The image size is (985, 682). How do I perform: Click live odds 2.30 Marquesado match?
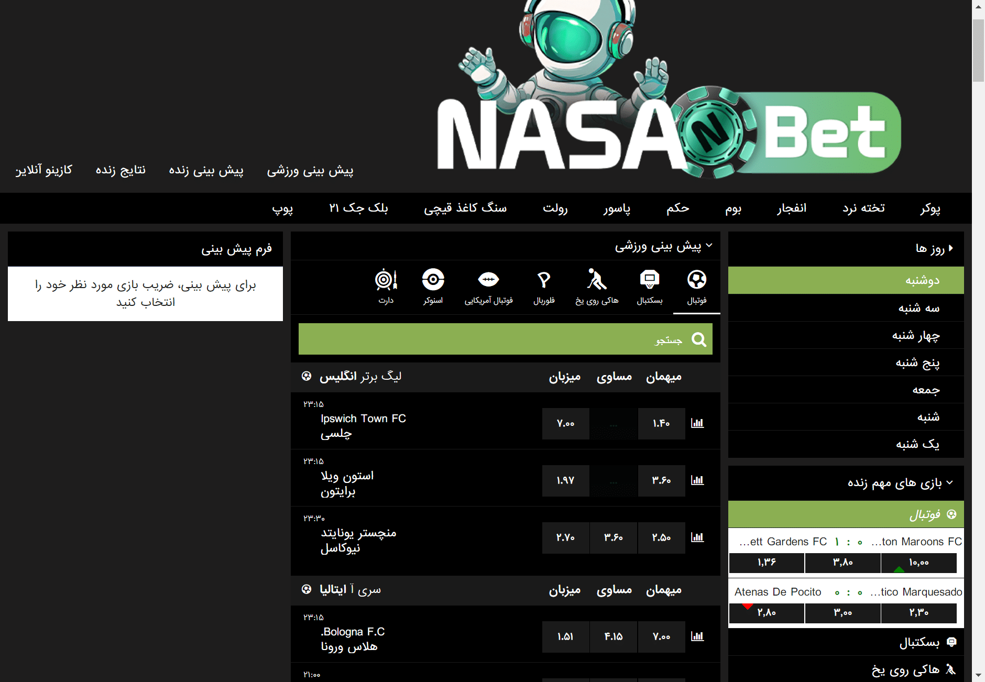(x=919, y=613)
